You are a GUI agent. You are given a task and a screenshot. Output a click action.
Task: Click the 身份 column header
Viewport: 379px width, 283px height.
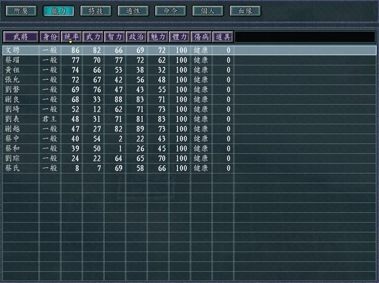50,37
